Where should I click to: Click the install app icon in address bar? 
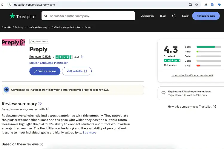[191, 5]
